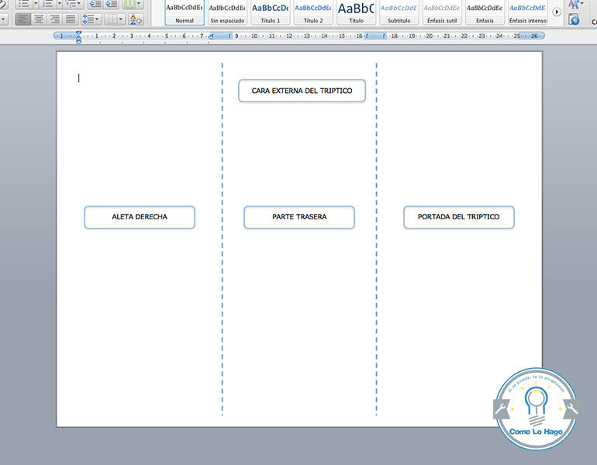
Task: Expand the columns dropdown
Action: 138,4
